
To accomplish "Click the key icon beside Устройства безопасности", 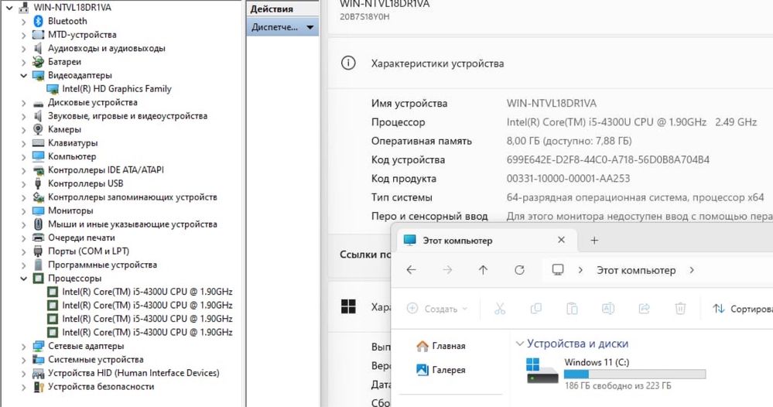I will click(x=39, y=387).
